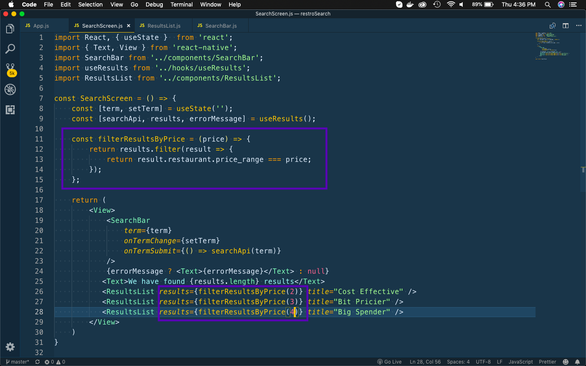This screenshot has height=366, width=586.
Task: Click the volume icon in menu bar
Action: click(461, 4)
